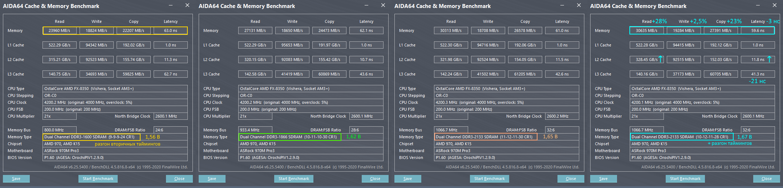Click Save in the DDR3-2133 11-12-11-30 window
The width and height of the screenshot is (783, 188).
pos(408,179)
